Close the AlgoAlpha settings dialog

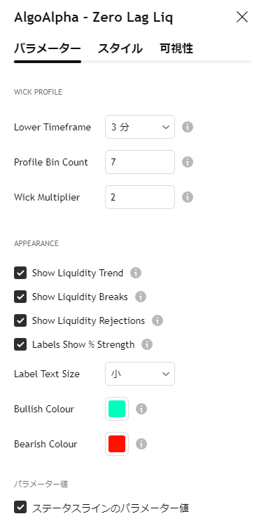click(242, 17)
